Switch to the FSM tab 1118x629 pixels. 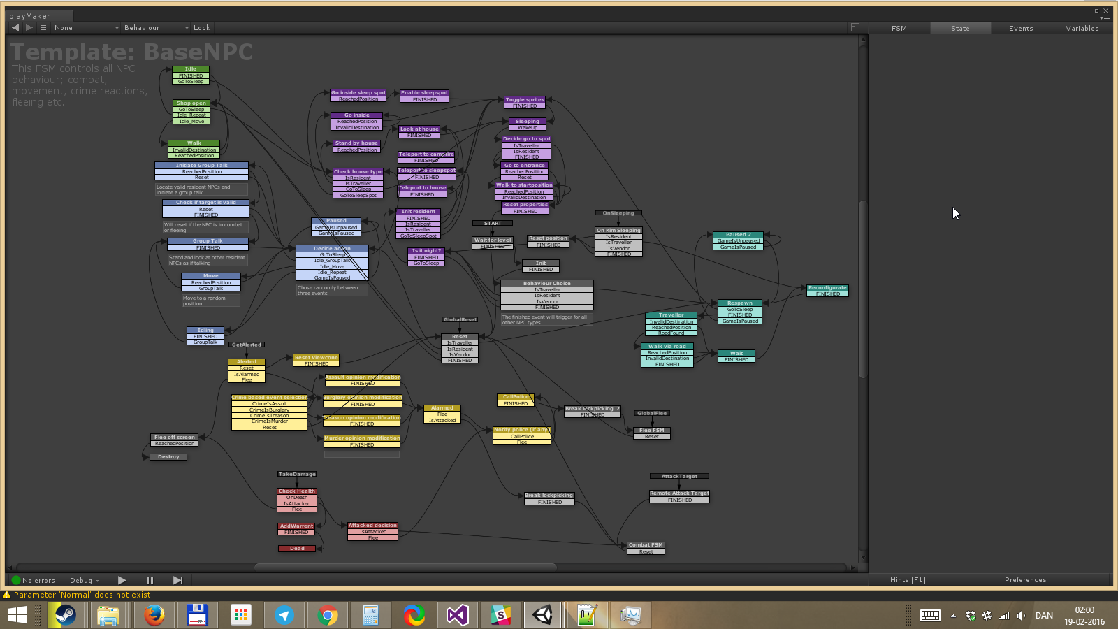[899, 28]
